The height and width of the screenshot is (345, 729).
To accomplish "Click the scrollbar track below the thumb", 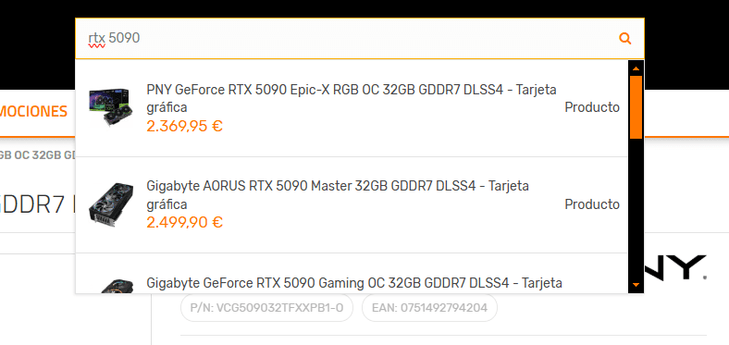I will (x=636, y=208).
